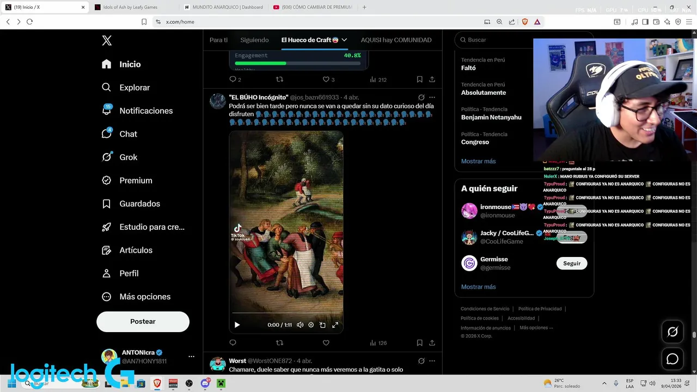The width and height of the screenshot is (697, 392).
Task: Open Brave Leo AI icon
Action: pyautogui.click(x=667, y=22)
